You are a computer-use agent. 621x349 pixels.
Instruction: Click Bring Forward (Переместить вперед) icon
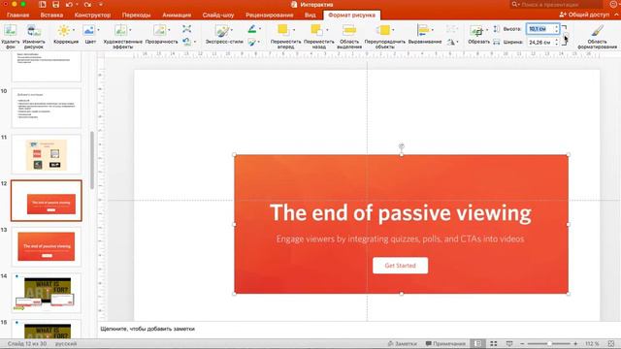(x=283, y=30)
